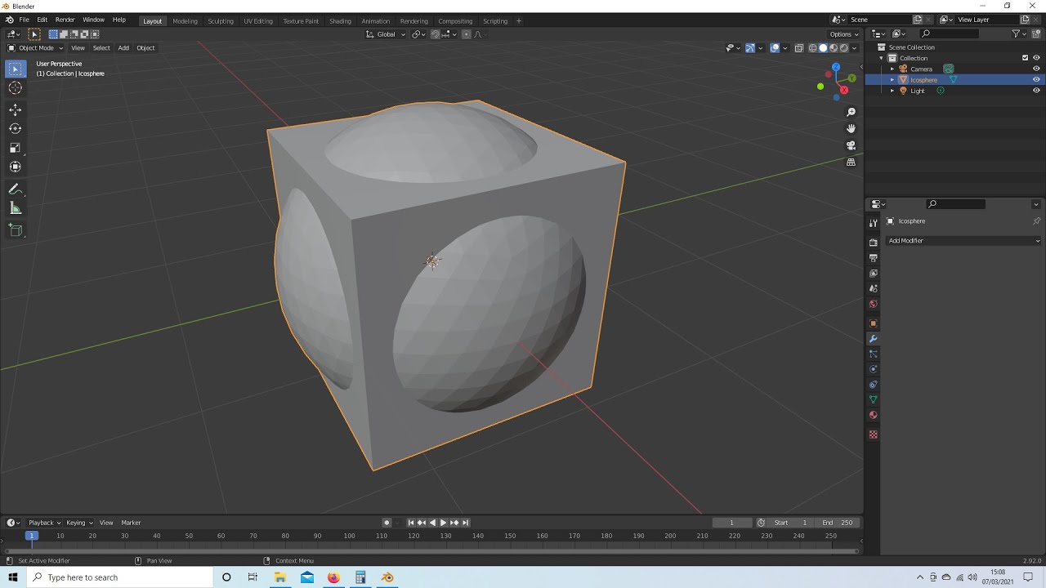Activate the Measure ruler tool
The image size is (1046, 588).
15,208
